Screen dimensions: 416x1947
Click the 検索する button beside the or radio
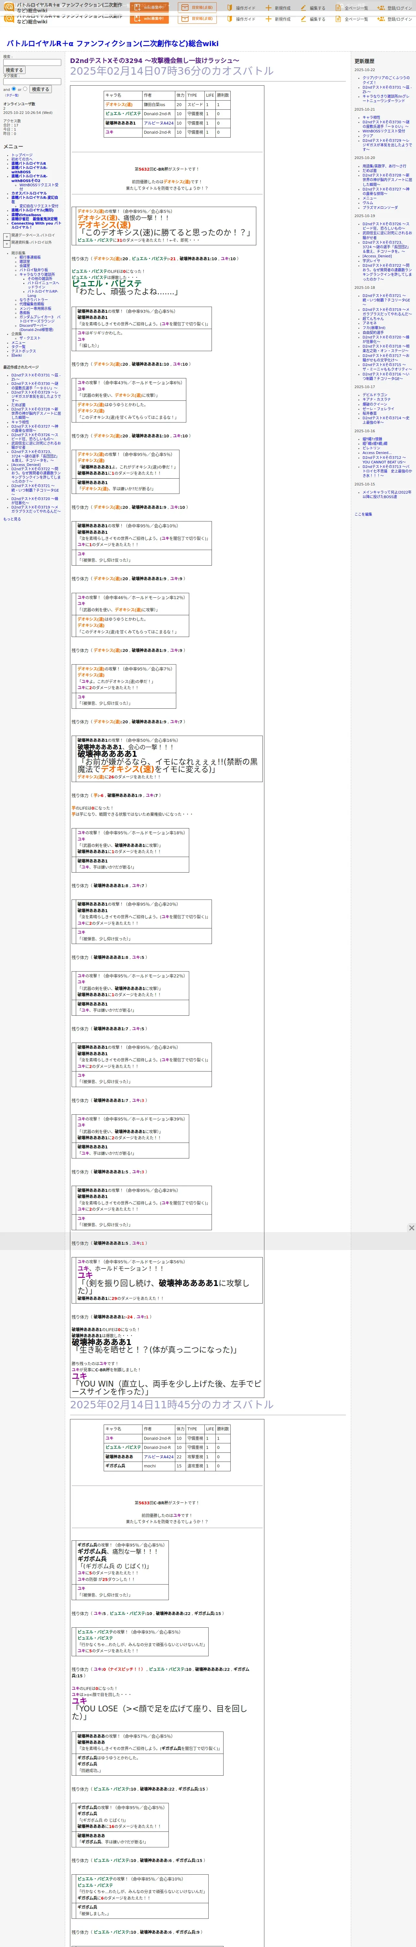[x=40, y=89]
